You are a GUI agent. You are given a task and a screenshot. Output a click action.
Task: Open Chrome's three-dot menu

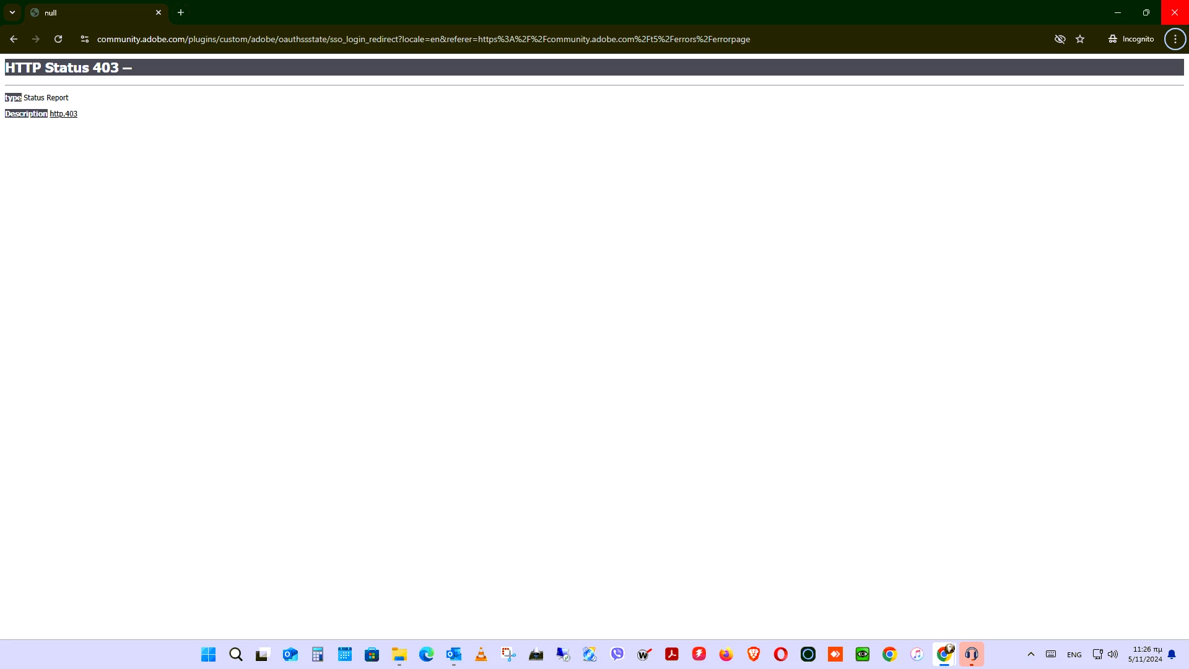point(1175,39)
